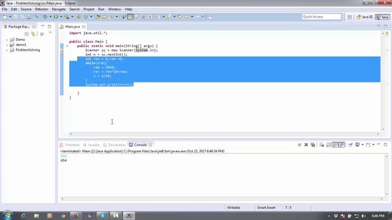Toggle Scroll Lock in the Console
The image size is (392, 220).
pos(328,145)
